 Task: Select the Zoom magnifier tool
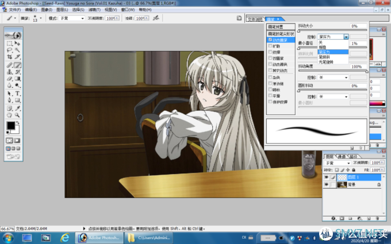[17, 115]
